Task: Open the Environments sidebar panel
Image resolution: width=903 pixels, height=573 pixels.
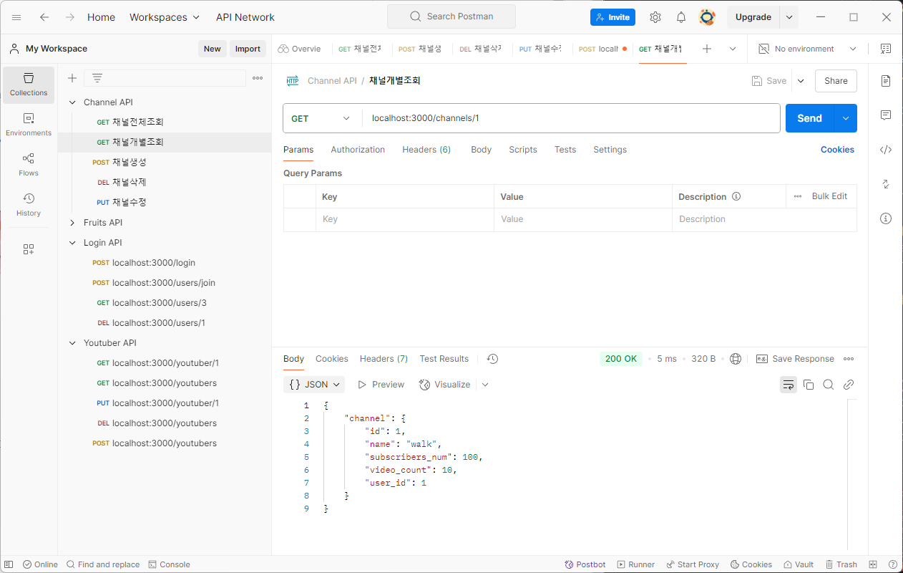Action: (x=29, y=125)
